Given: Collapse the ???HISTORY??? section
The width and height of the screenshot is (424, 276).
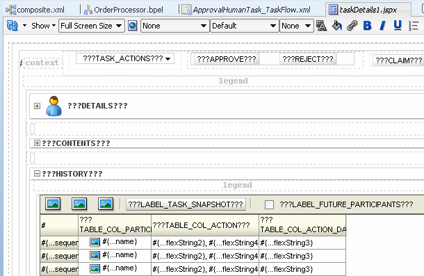Looking at the screenshot, I should click(x=37, y=173).
